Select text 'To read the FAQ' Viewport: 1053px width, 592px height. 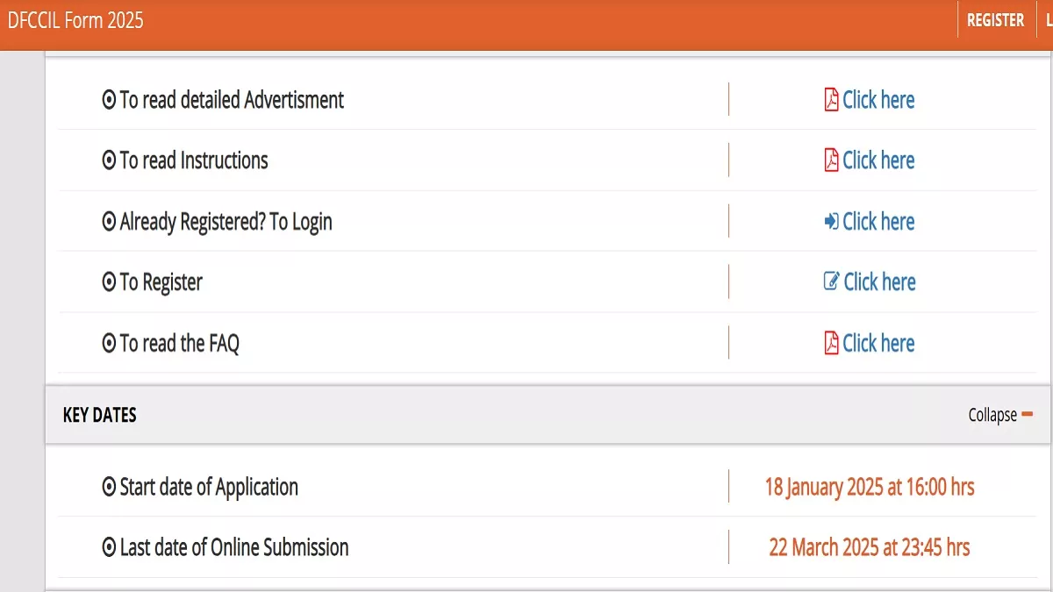tap(179, 344)
